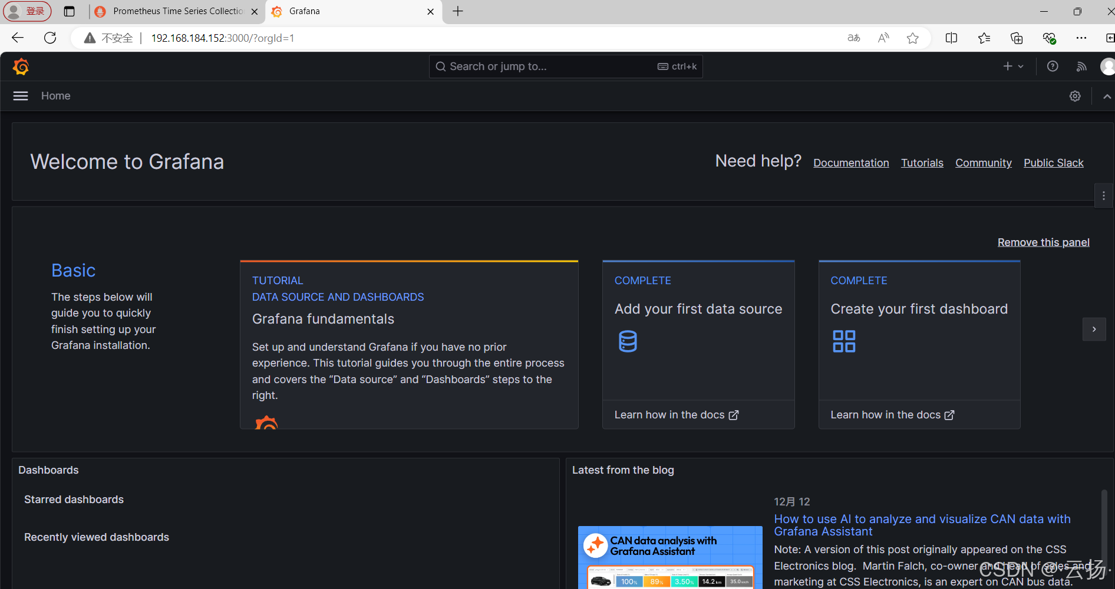Open the Documentation link
The height and width of the screenshot is (589, 1115).
[x=851, y=163]
